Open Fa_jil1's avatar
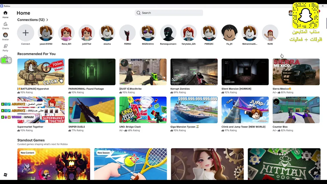 (229, 33)
